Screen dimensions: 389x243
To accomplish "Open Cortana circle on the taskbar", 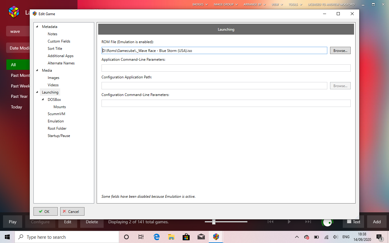I will pos(126,237).
